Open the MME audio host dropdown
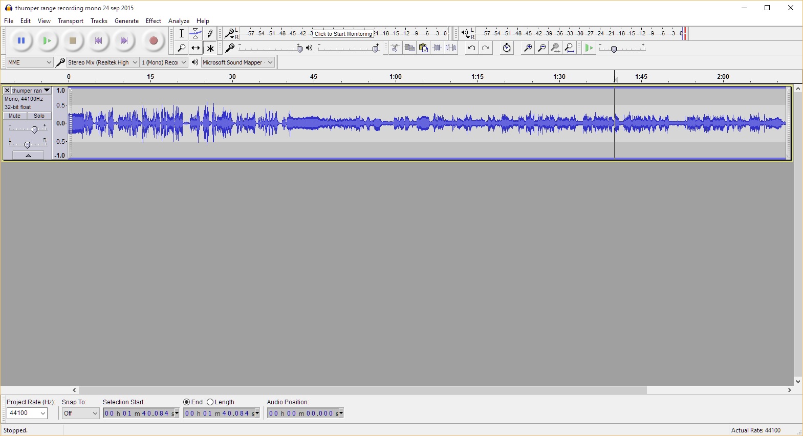The width and height of the screenshot is (803, 436). [x=30, y=62]
